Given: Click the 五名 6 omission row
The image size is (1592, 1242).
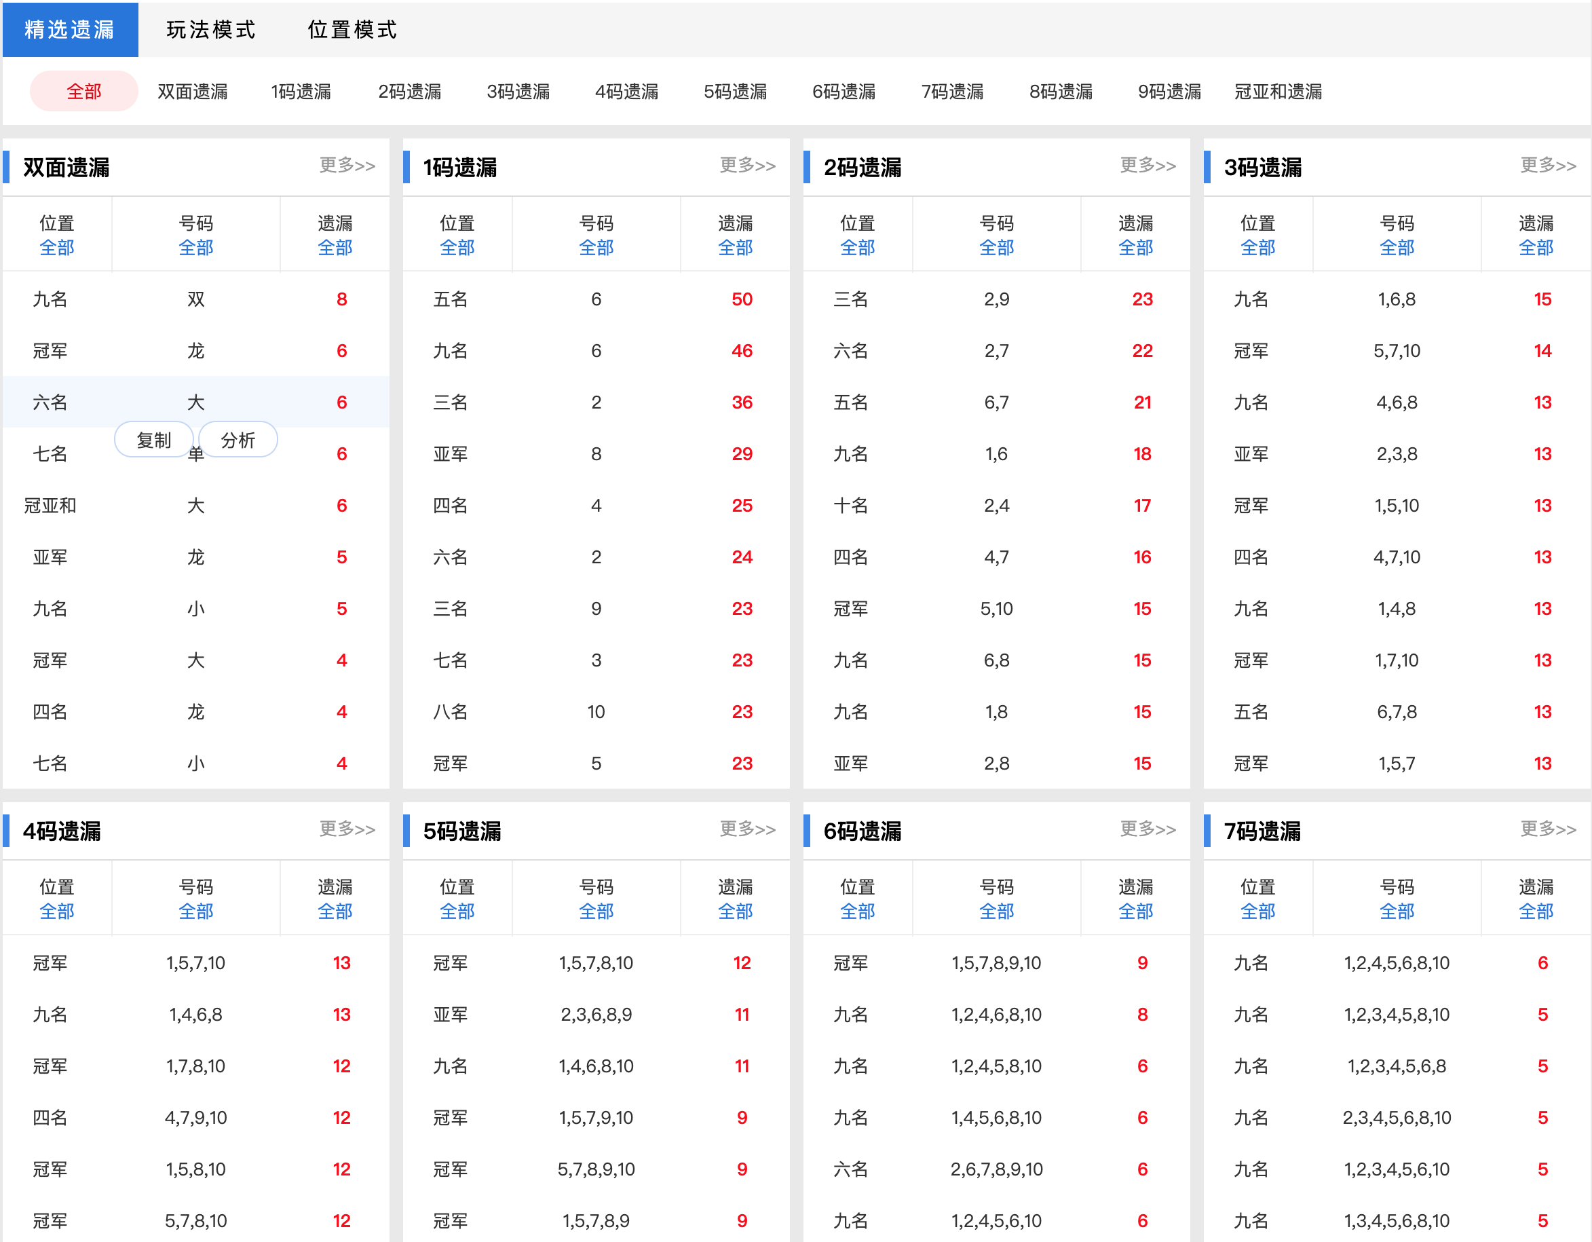Looking at the screenshot, I should tap(596, 299).
